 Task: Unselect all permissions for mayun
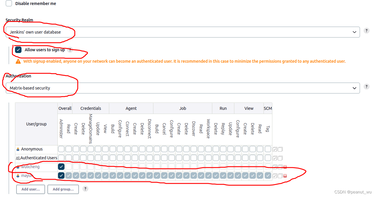tap(280, 176)
